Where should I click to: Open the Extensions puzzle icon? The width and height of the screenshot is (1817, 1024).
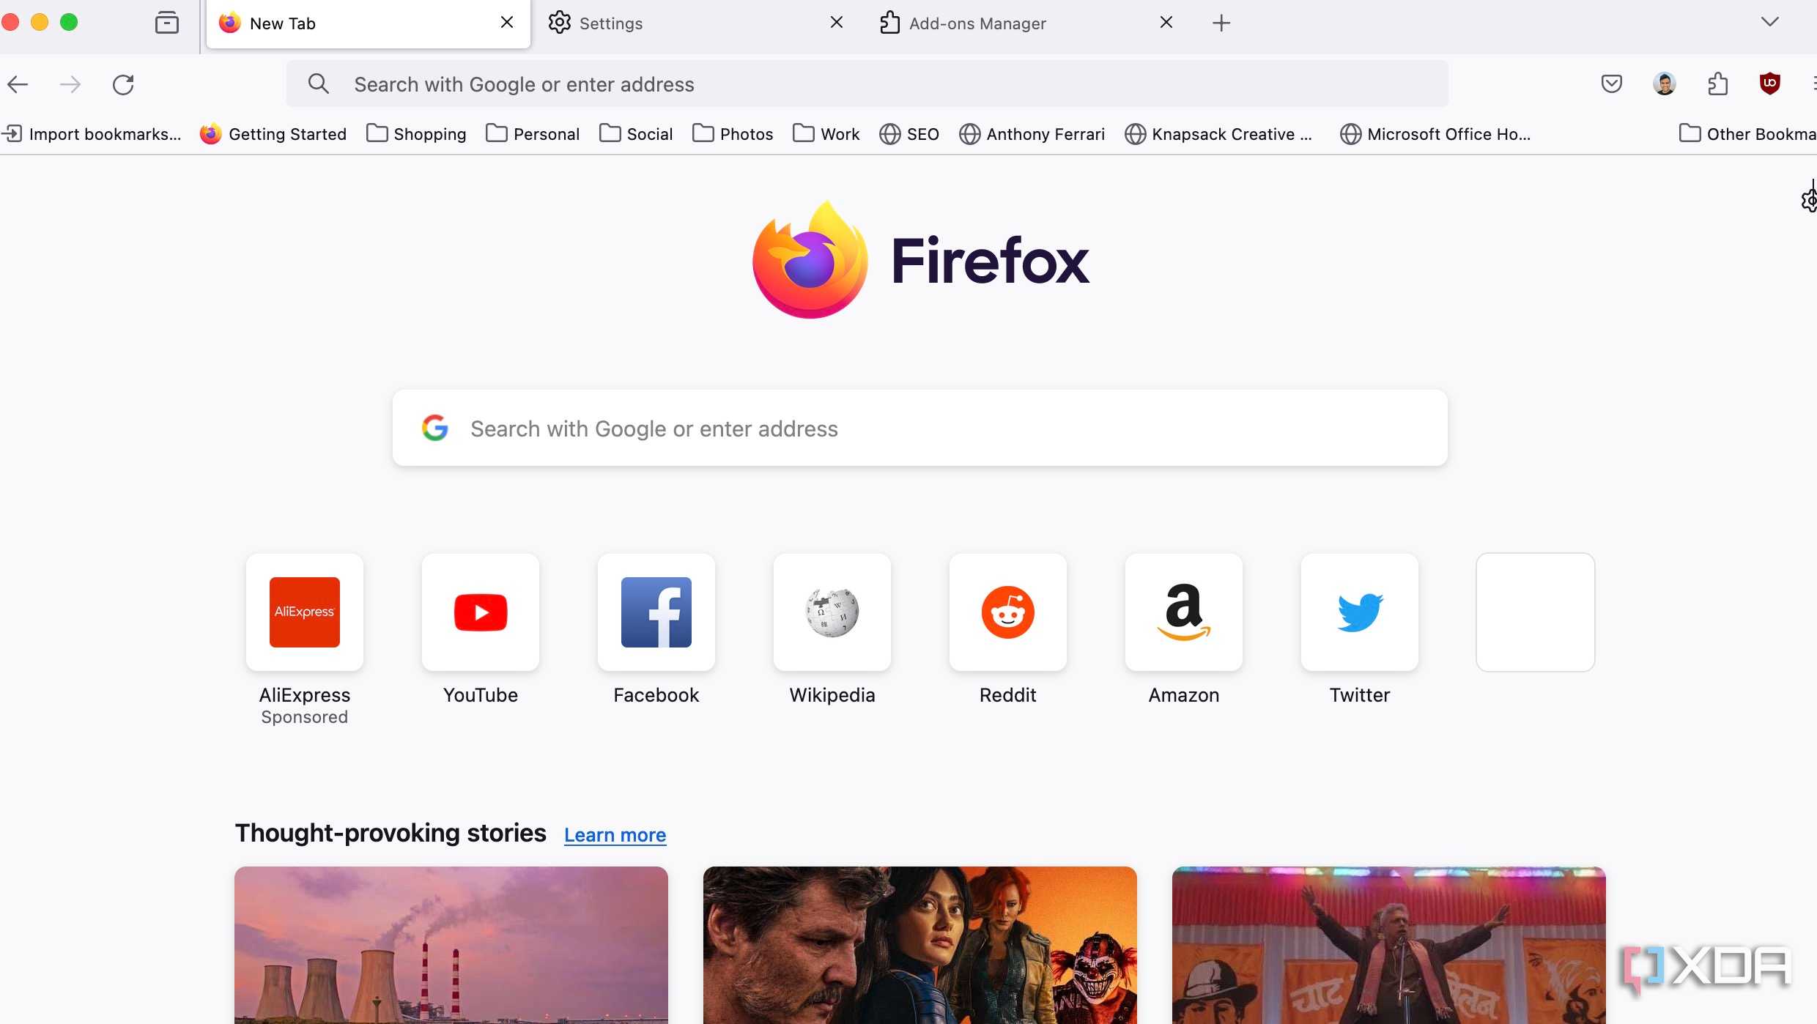pyautogui.click(x=1717, y=84)
